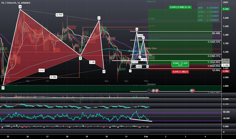Click the AMR 2.765USDT table row
Viewport: 236px width, 139px height.
(208, 20)
